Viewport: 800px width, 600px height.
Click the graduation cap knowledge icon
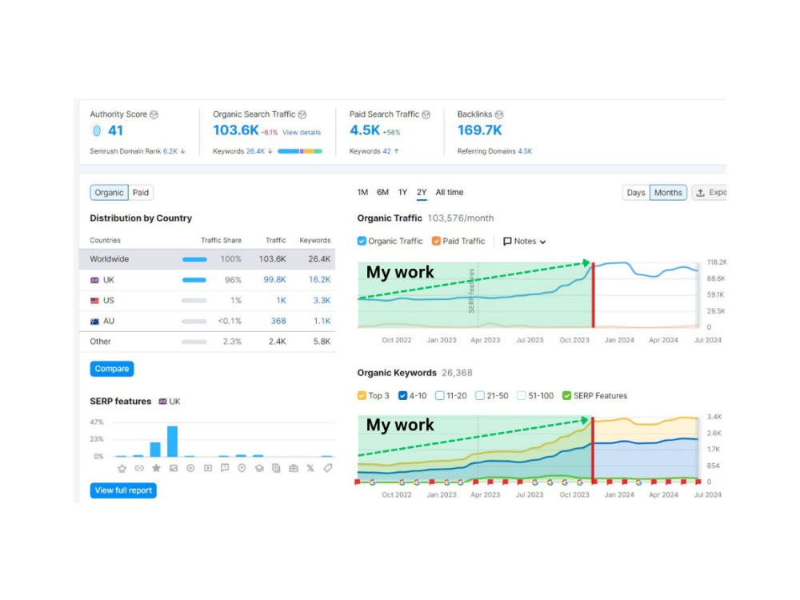click(x=259, y=468)
